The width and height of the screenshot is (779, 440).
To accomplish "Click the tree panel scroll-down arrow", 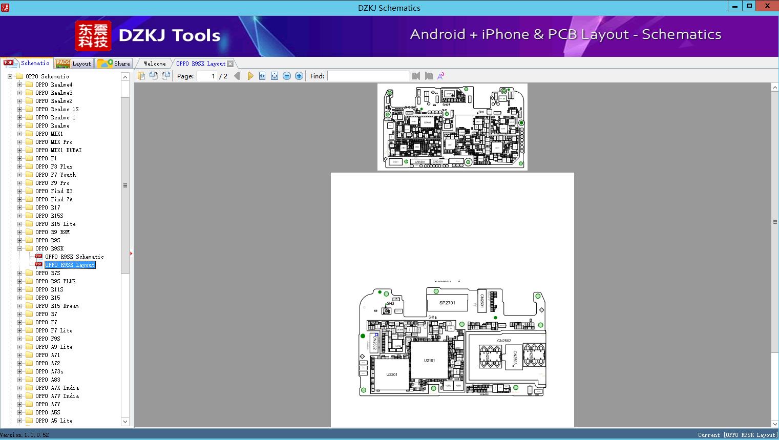I will 125,422.
